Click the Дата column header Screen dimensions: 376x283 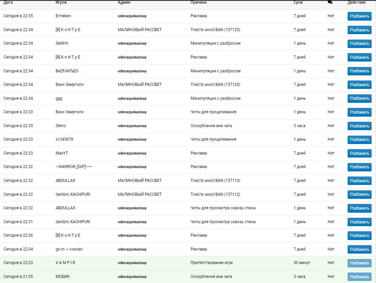coord(8,2)
